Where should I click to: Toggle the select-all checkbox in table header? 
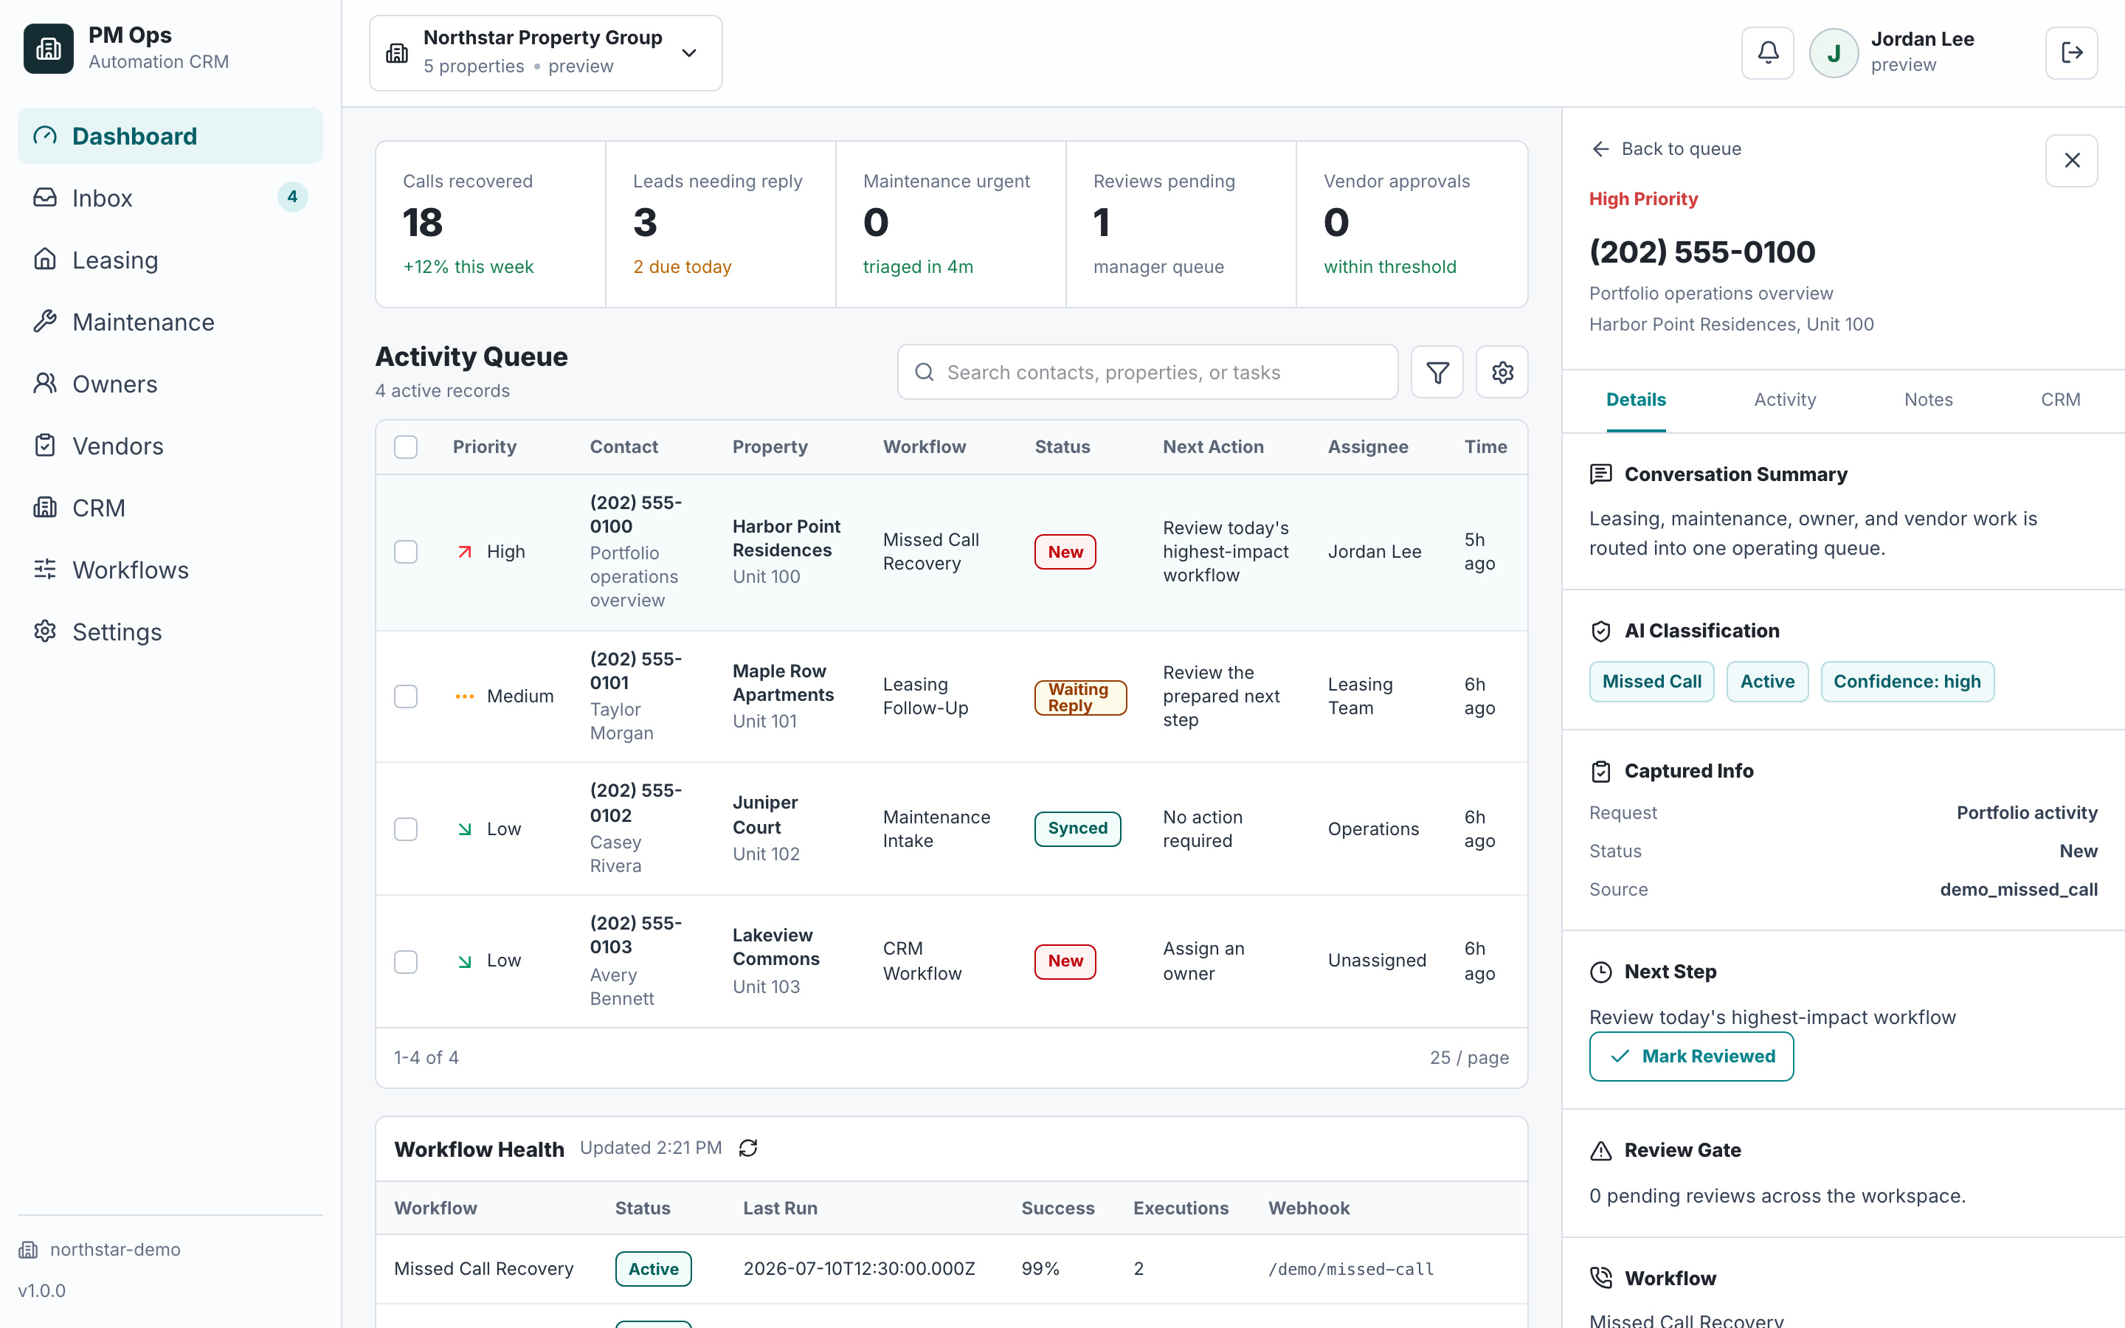click(x=406, y=447)
